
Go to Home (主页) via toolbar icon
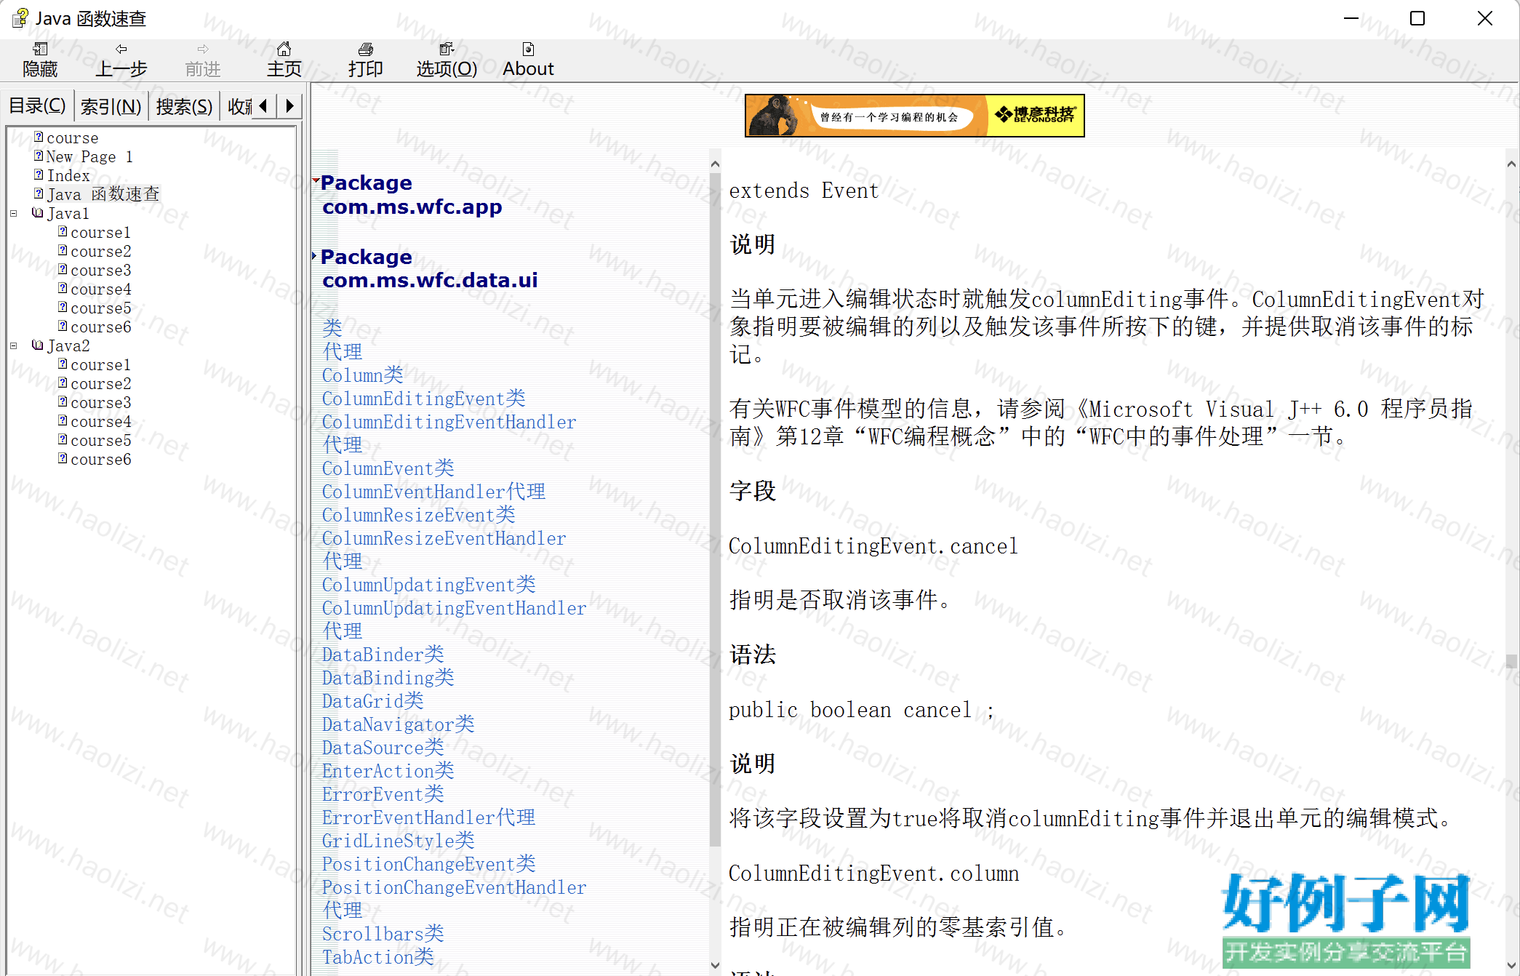pos(284,49)
